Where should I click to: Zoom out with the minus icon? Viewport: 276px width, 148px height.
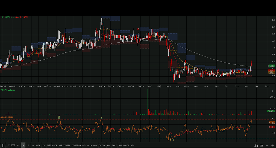(267, 145)
